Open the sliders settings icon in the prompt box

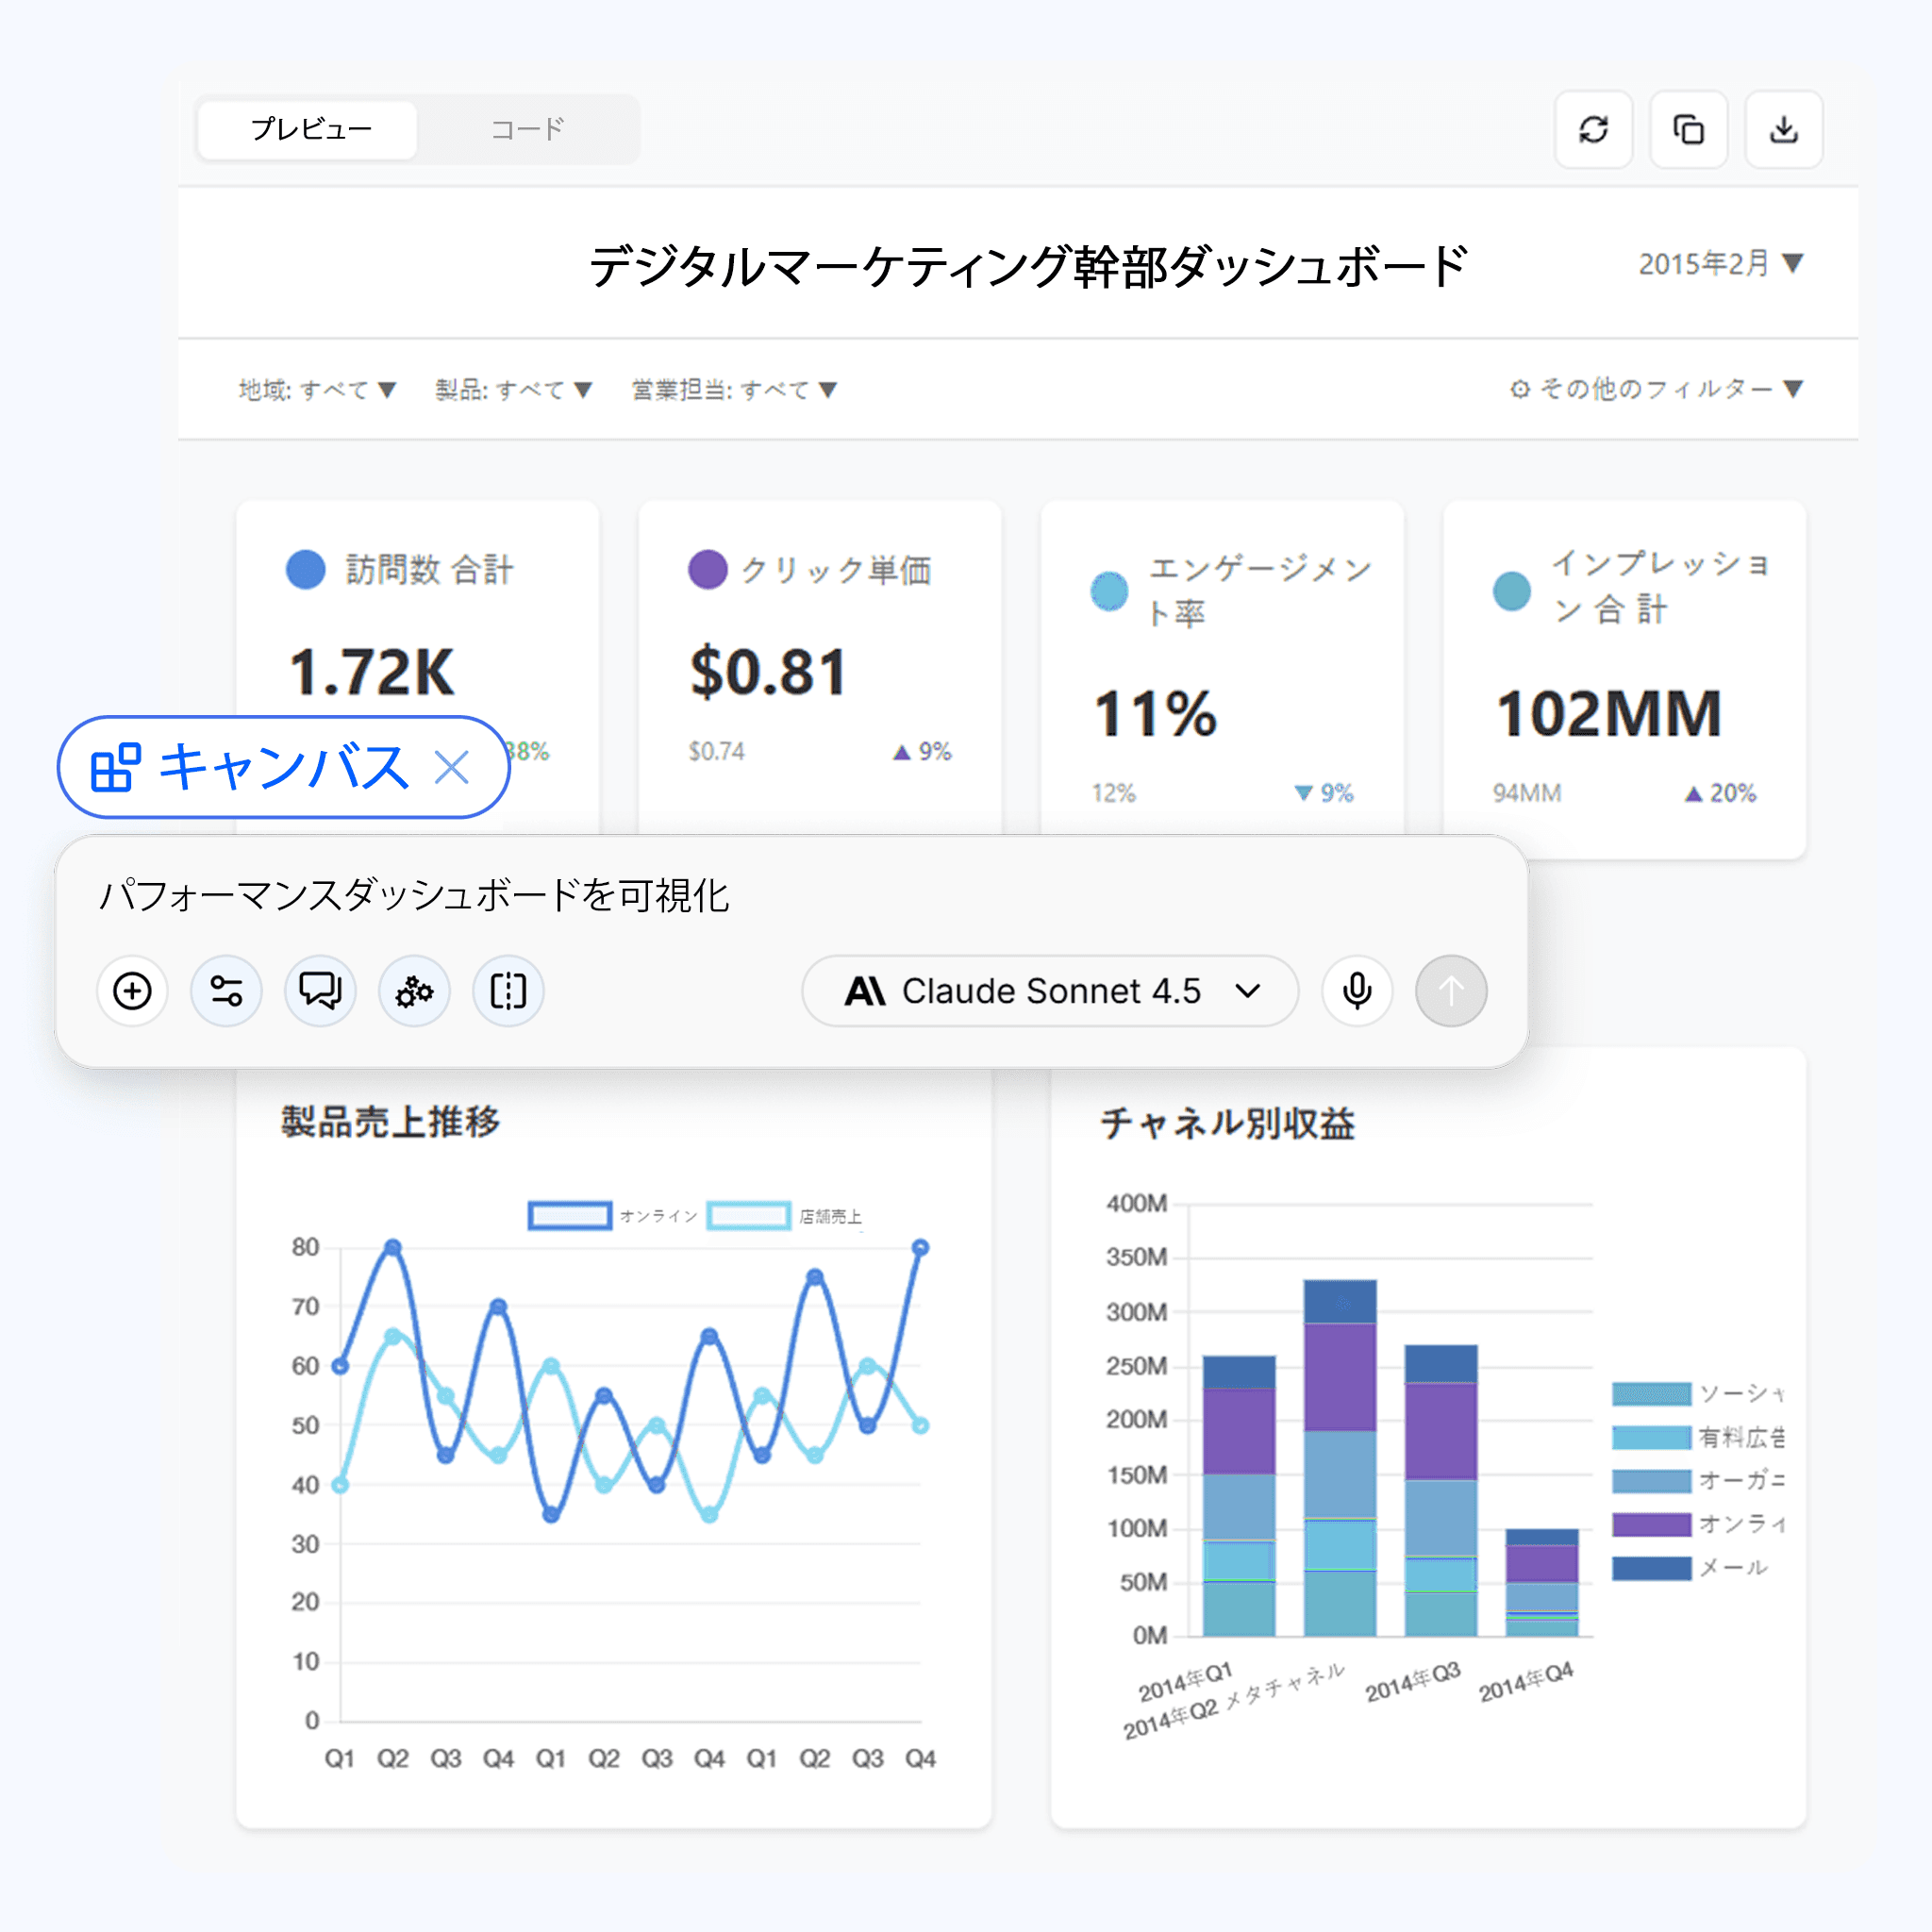click(226, 991)
